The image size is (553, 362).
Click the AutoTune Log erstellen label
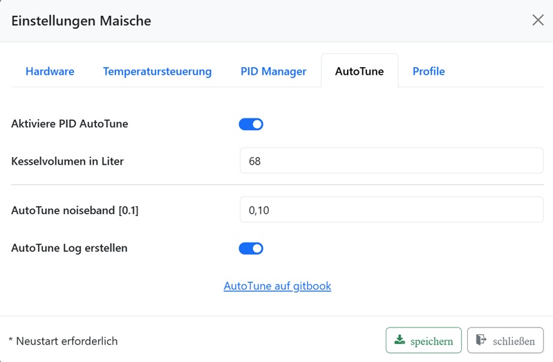(x=69, y=248)
